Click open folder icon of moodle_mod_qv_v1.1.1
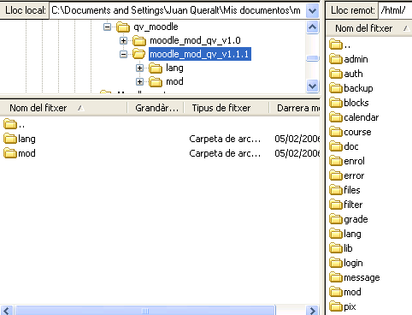Viewport: 412px width, 315px height. click(x=139, y=54)
